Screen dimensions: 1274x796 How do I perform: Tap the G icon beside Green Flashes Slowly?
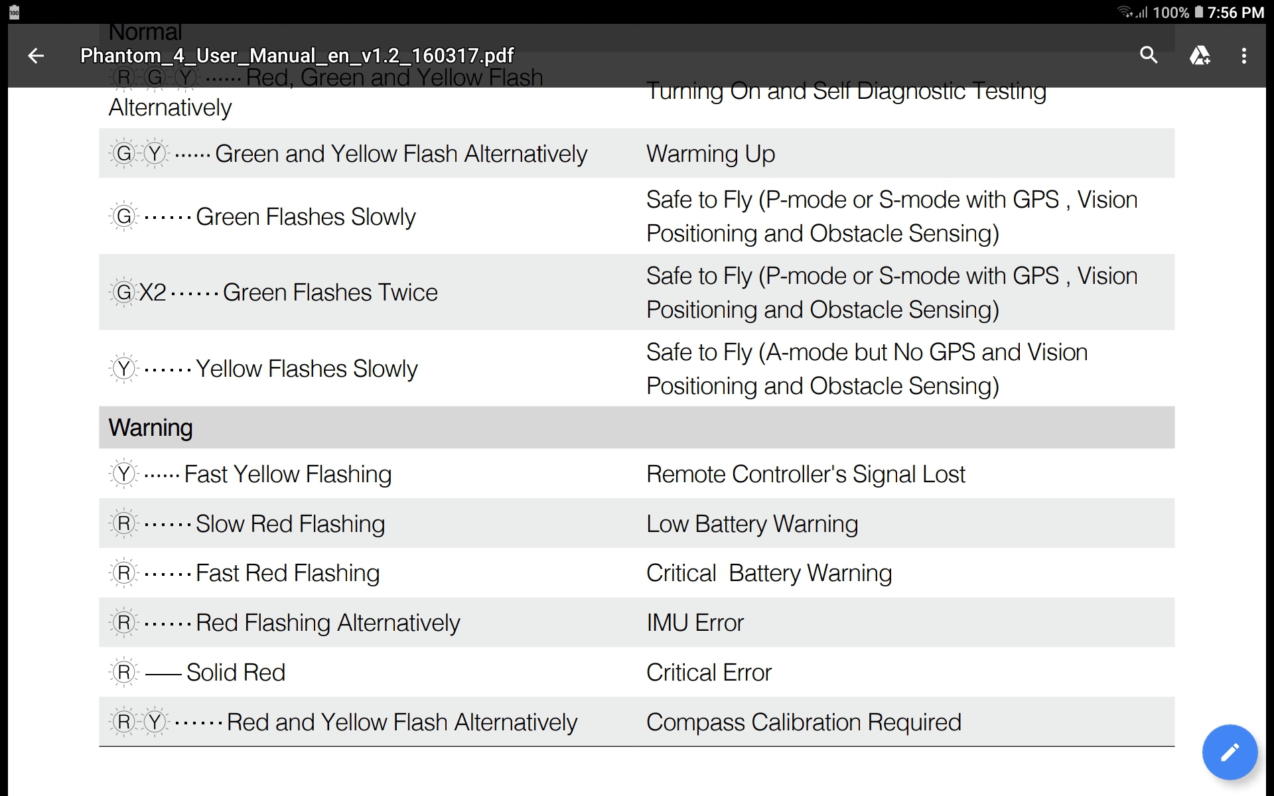(x=123, y=216)
